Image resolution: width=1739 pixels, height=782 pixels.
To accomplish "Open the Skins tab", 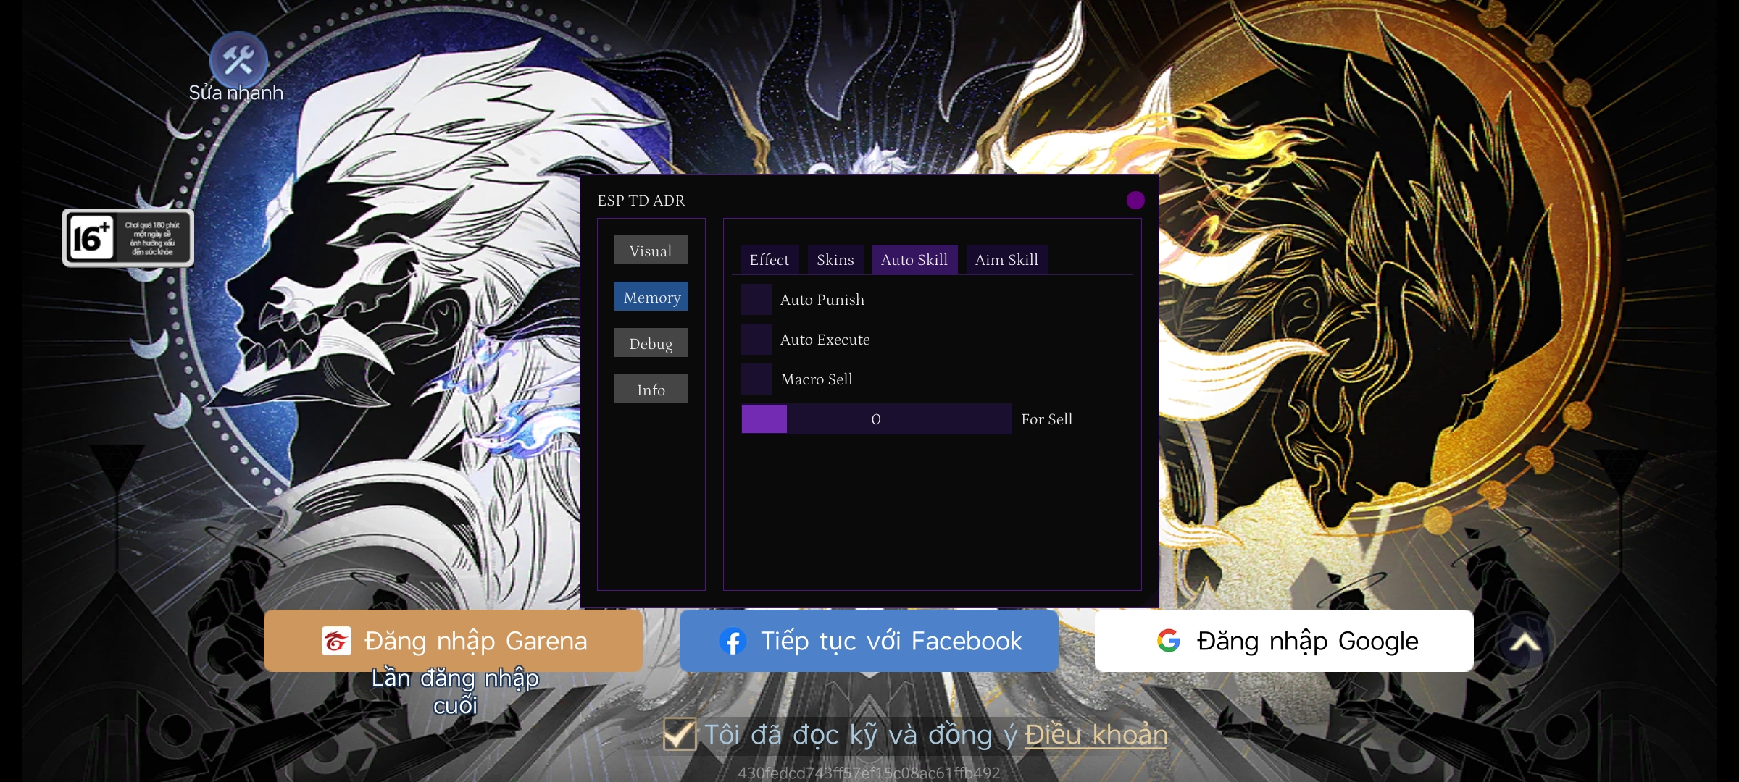I will tap(835, 260).
